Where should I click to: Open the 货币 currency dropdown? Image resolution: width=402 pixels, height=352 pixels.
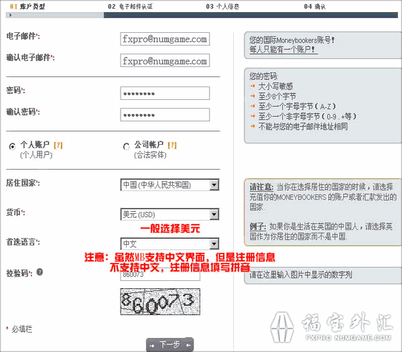coord(170,215)
